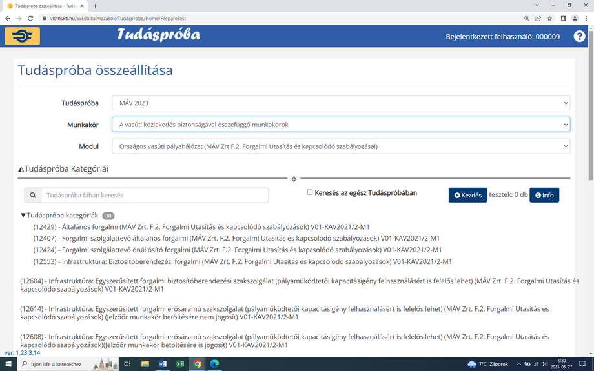Select category 12604 biztosítóberendezési szakszolgálat
The height and width of the screenshot is (371, 594).
(300, 285)
